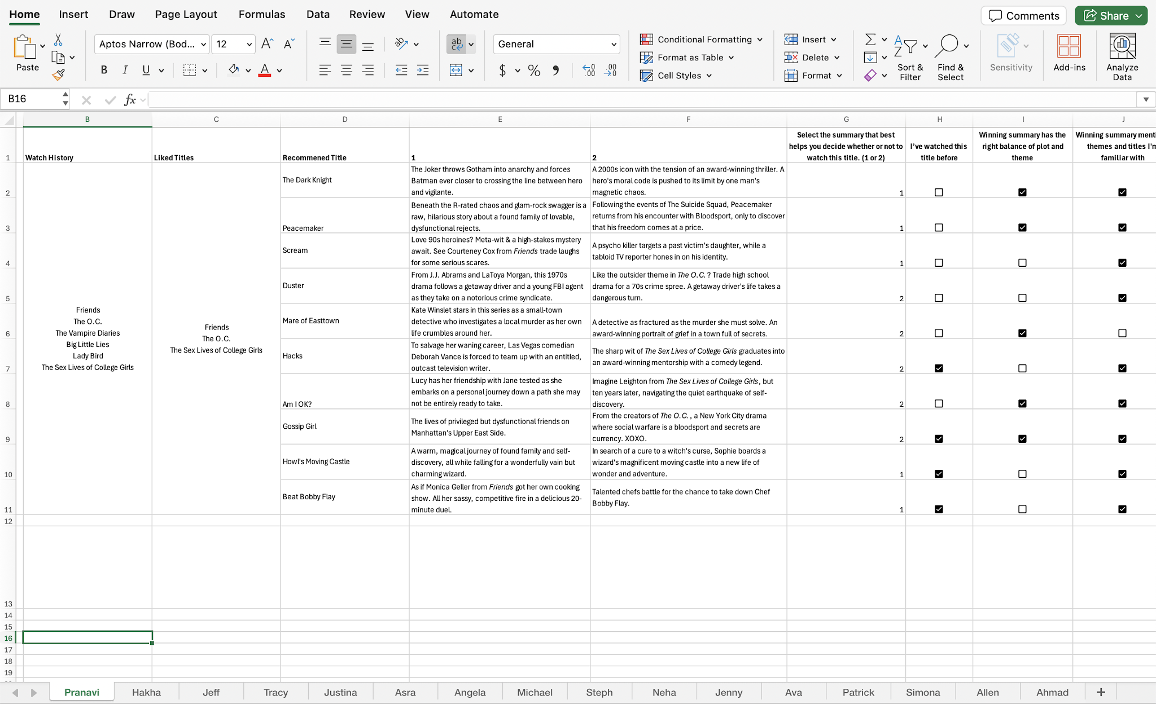Check 'watched before' box for The Dark Knight

pyautogui.click(x=939, y=192)
